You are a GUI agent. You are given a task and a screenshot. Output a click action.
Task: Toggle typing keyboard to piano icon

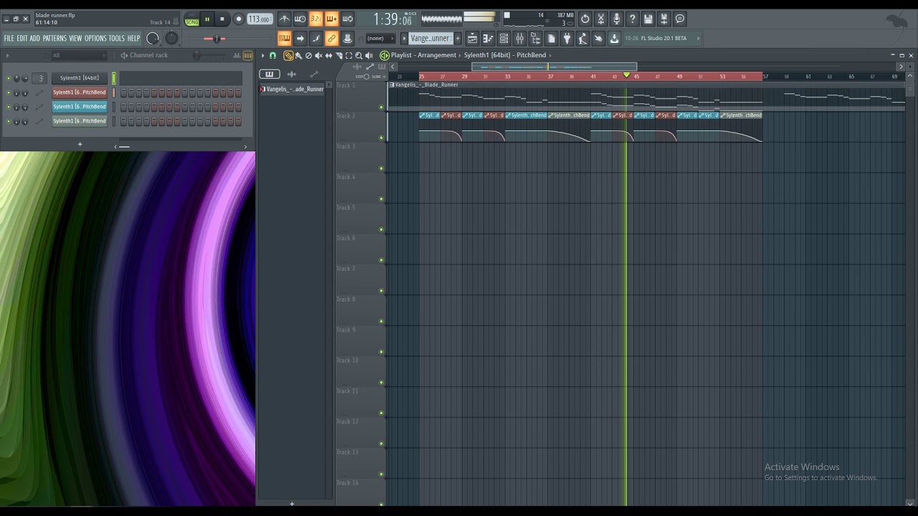pyautogui.click(x=284, y=39)
